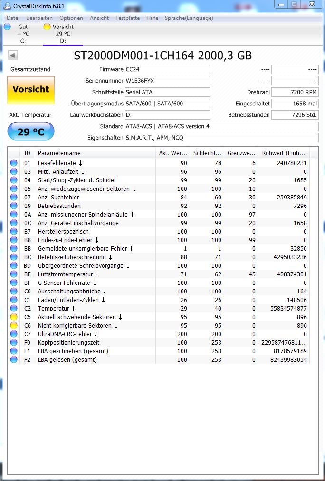Click status orb of LBA gelesen row
The image size is (325, 481).
tap(14, 360)
